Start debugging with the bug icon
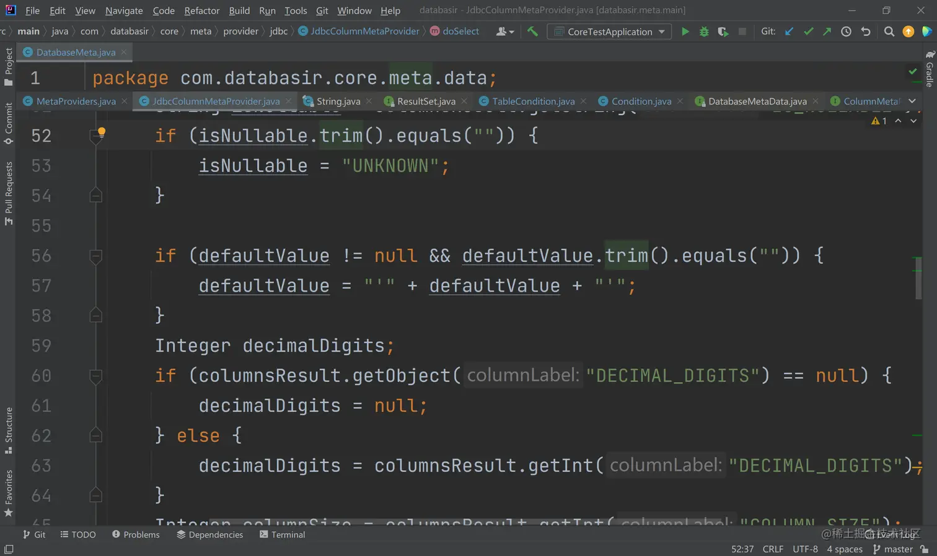 point(704,32)
